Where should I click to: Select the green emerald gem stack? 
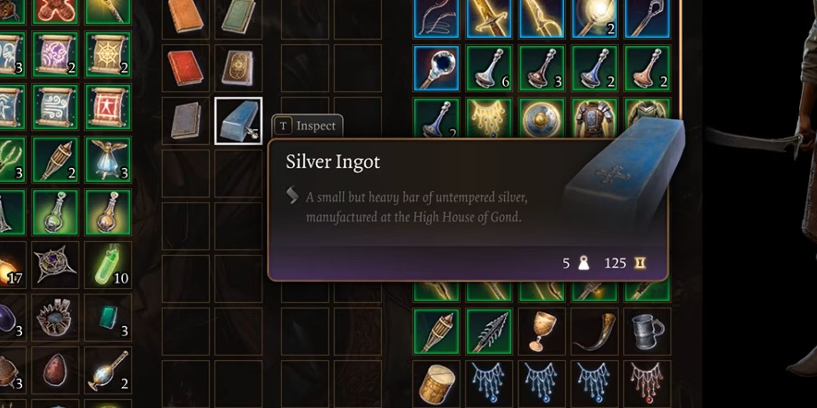coord(108,318)
